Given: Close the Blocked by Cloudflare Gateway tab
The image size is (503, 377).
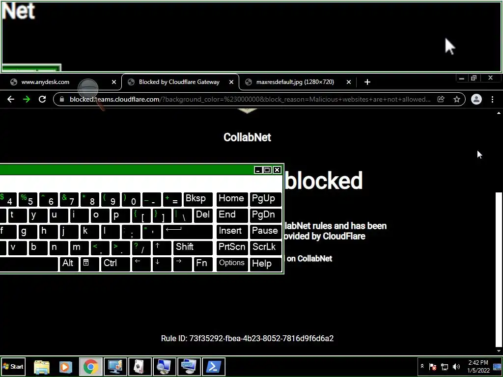Looking at the screenshot, I should tap(231, 82).
